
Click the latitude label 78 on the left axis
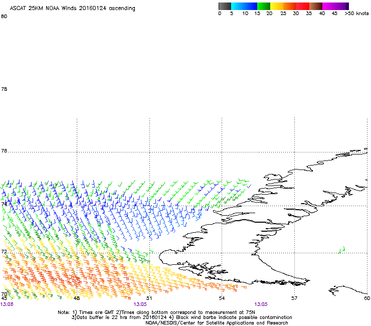pos(4,89)
